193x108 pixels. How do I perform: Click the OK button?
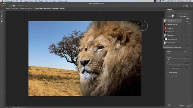[188, 105]
